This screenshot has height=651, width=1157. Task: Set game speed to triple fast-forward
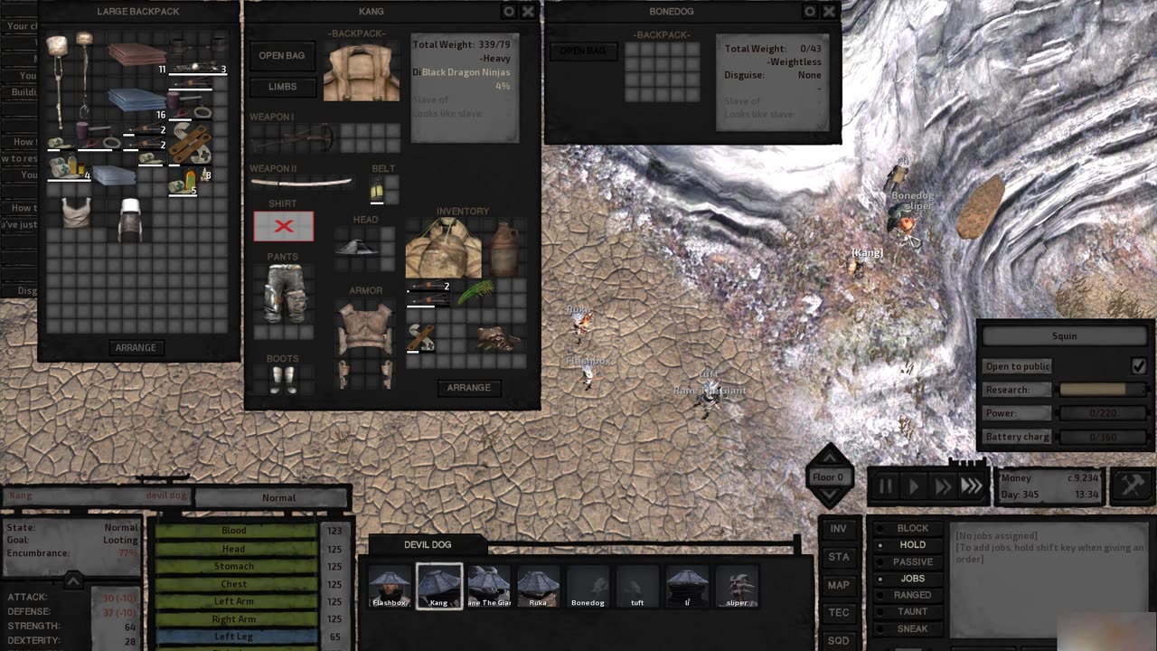972,486
